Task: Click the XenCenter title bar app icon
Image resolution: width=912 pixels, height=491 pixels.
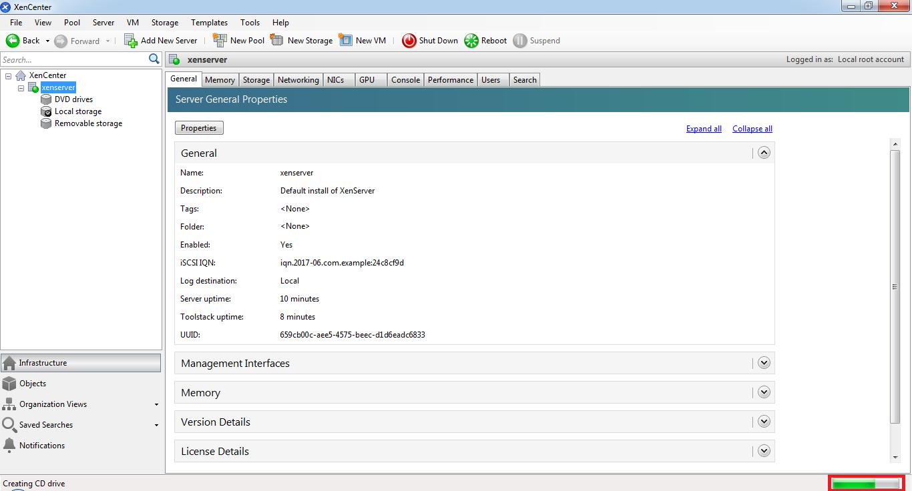Action: pos(6,7)
